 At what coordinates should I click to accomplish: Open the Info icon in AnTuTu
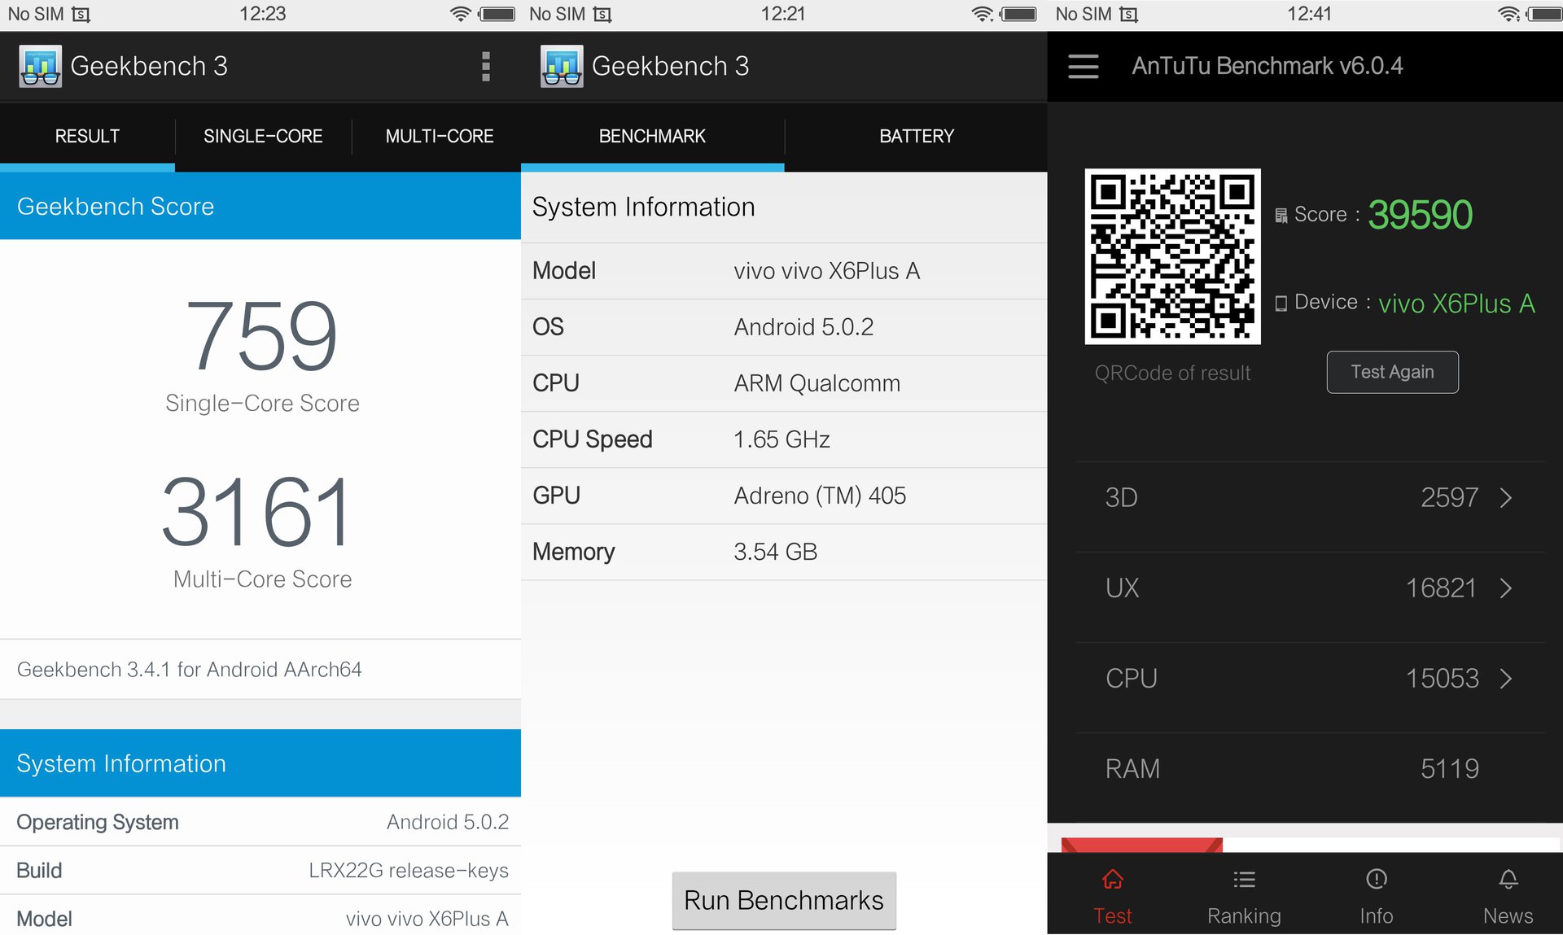(x=1376, y=880)
